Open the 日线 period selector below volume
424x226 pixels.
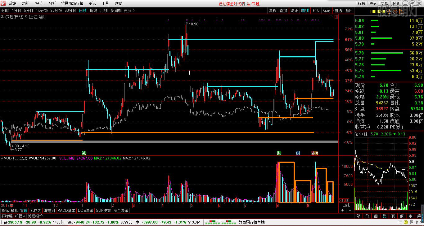pyautogui.click(x=346, y=205)
